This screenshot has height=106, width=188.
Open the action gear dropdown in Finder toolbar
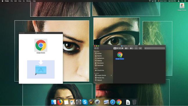click(131, 48)
